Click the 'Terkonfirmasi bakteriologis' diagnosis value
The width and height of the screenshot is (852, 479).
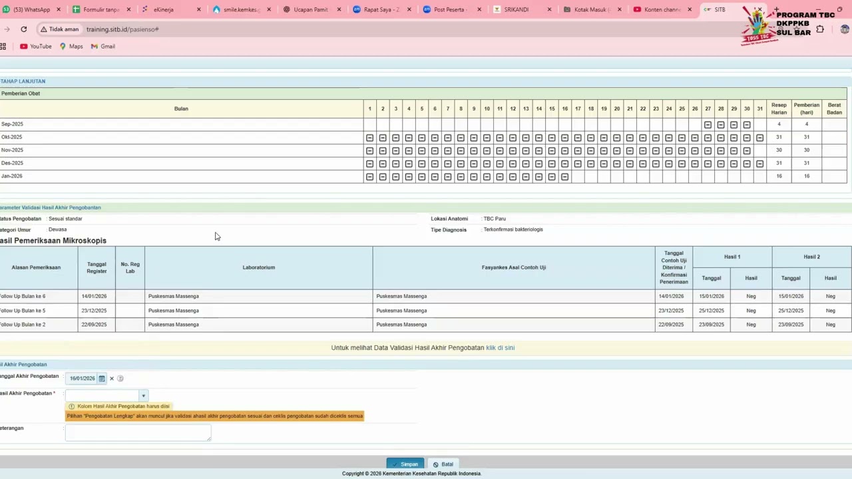(x=513, y=230)
